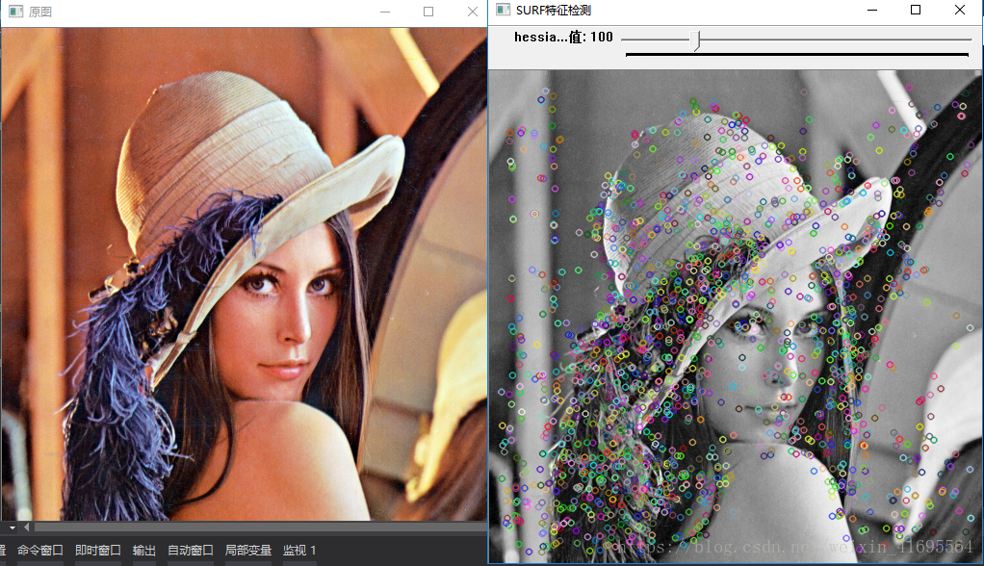Click the horizontal scrollbar track below 原图
984x566 pixels.
[x=260, y=527]
